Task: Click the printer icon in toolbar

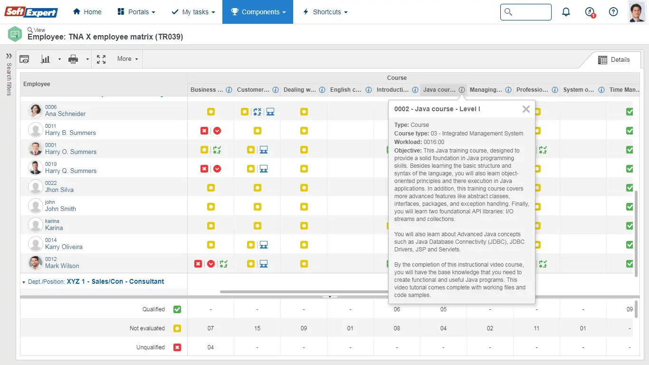Action: tap(73, 59)
